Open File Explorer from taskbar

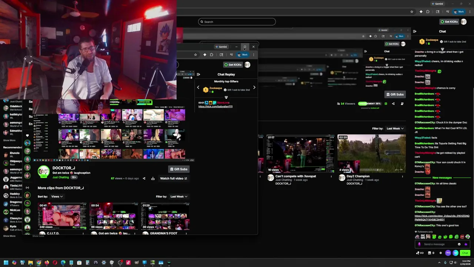[30, 263]
